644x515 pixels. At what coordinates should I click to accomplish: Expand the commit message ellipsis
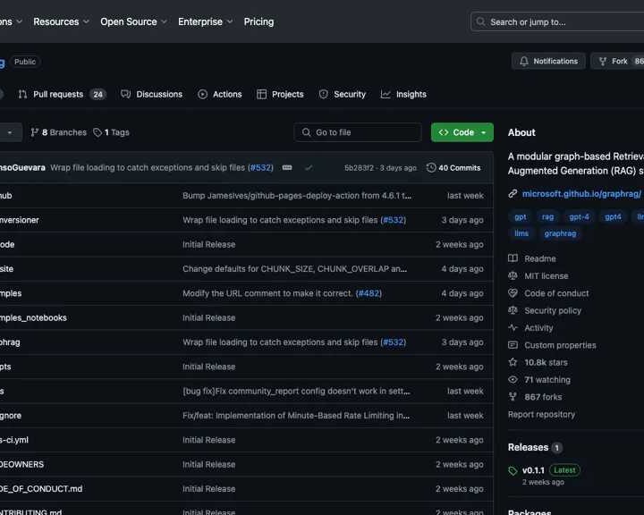pos(287,167)
